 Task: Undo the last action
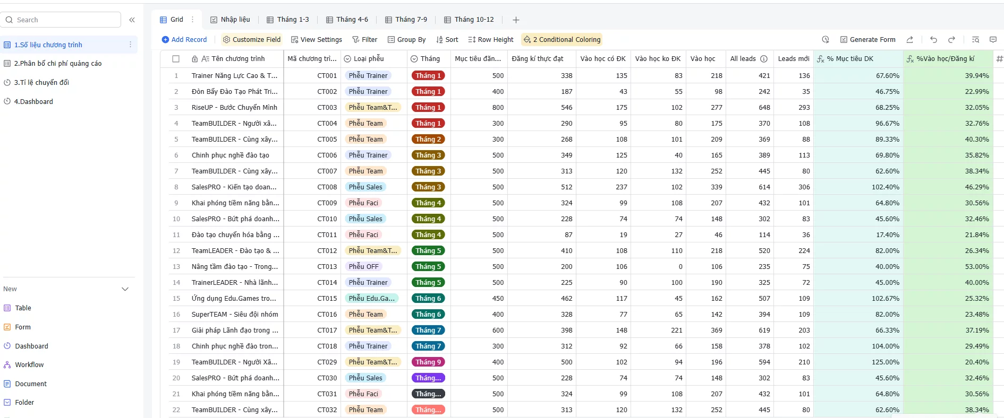pos(933,39)
